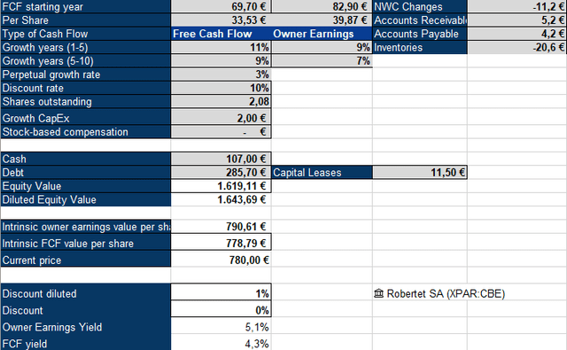Screen dimensions: 567x350
Task: Select the FCF starting year label
Action: pyautogui.click(x=85, y=6)
